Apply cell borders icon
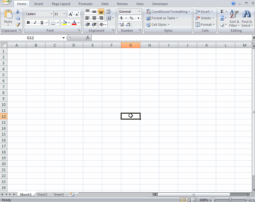255x202 pixels. [x=53, y=23]
